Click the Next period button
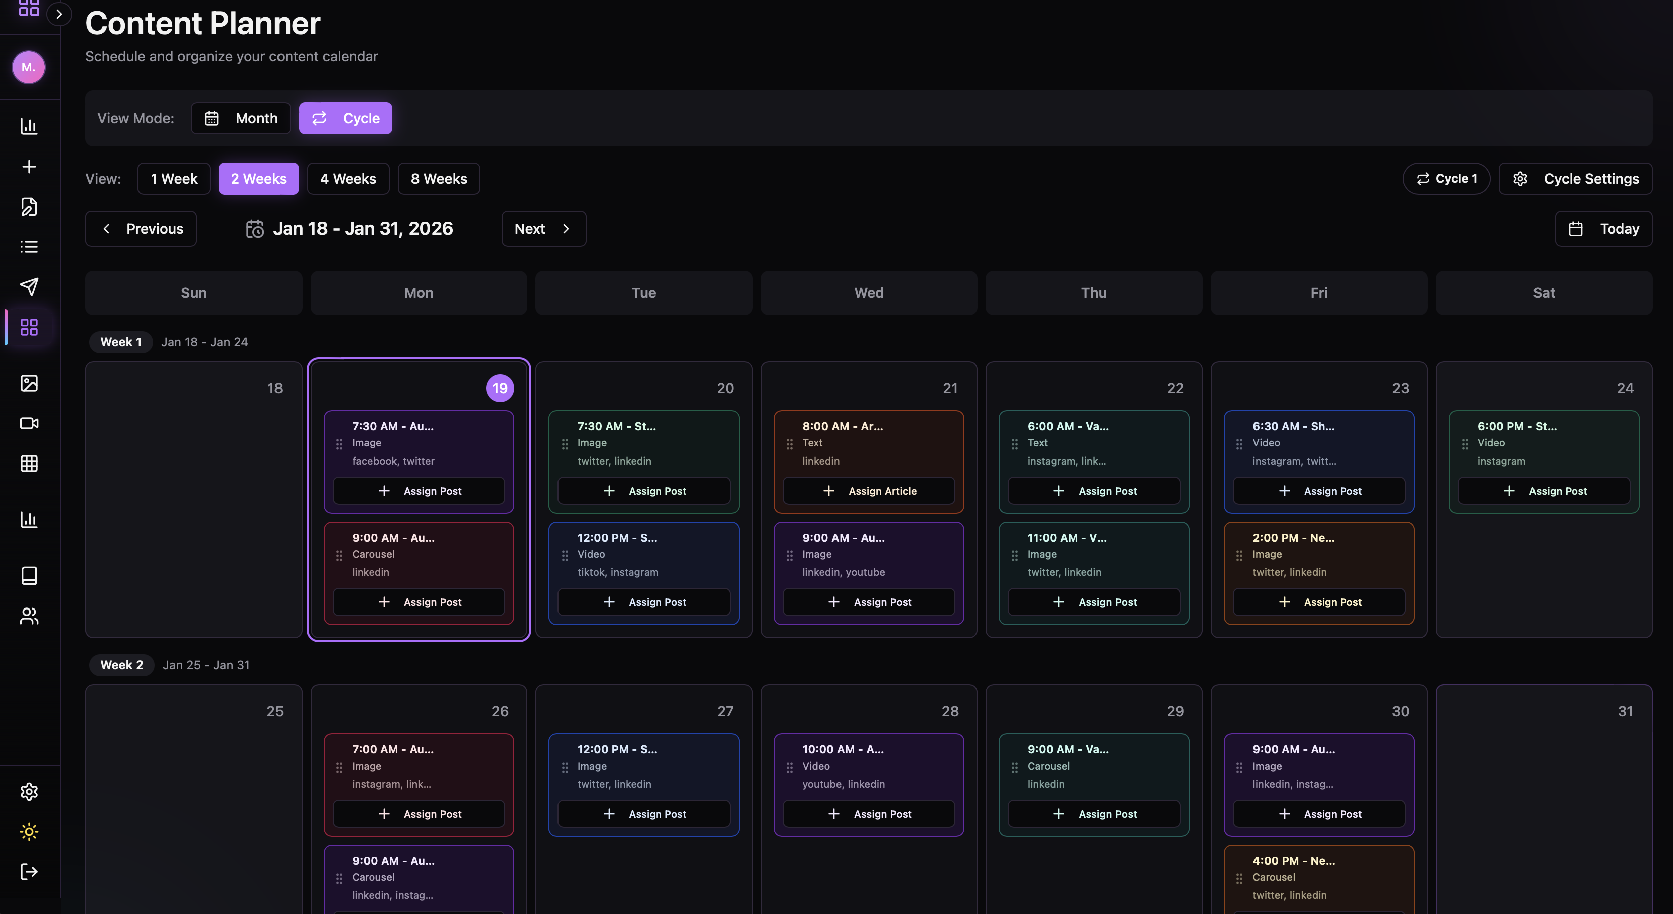The height and width of the screenshot is (914, 1673). point(543,229)
